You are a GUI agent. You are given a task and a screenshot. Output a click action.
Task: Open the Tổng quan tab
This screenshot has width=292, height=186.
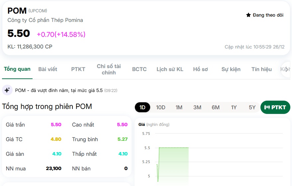pyautogui.click(x=17, y=69)
